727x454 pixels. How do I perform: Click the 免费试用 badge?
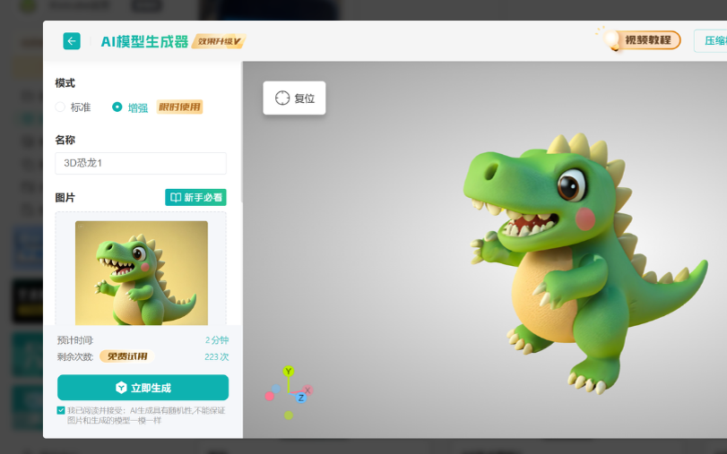coord(127,356)
